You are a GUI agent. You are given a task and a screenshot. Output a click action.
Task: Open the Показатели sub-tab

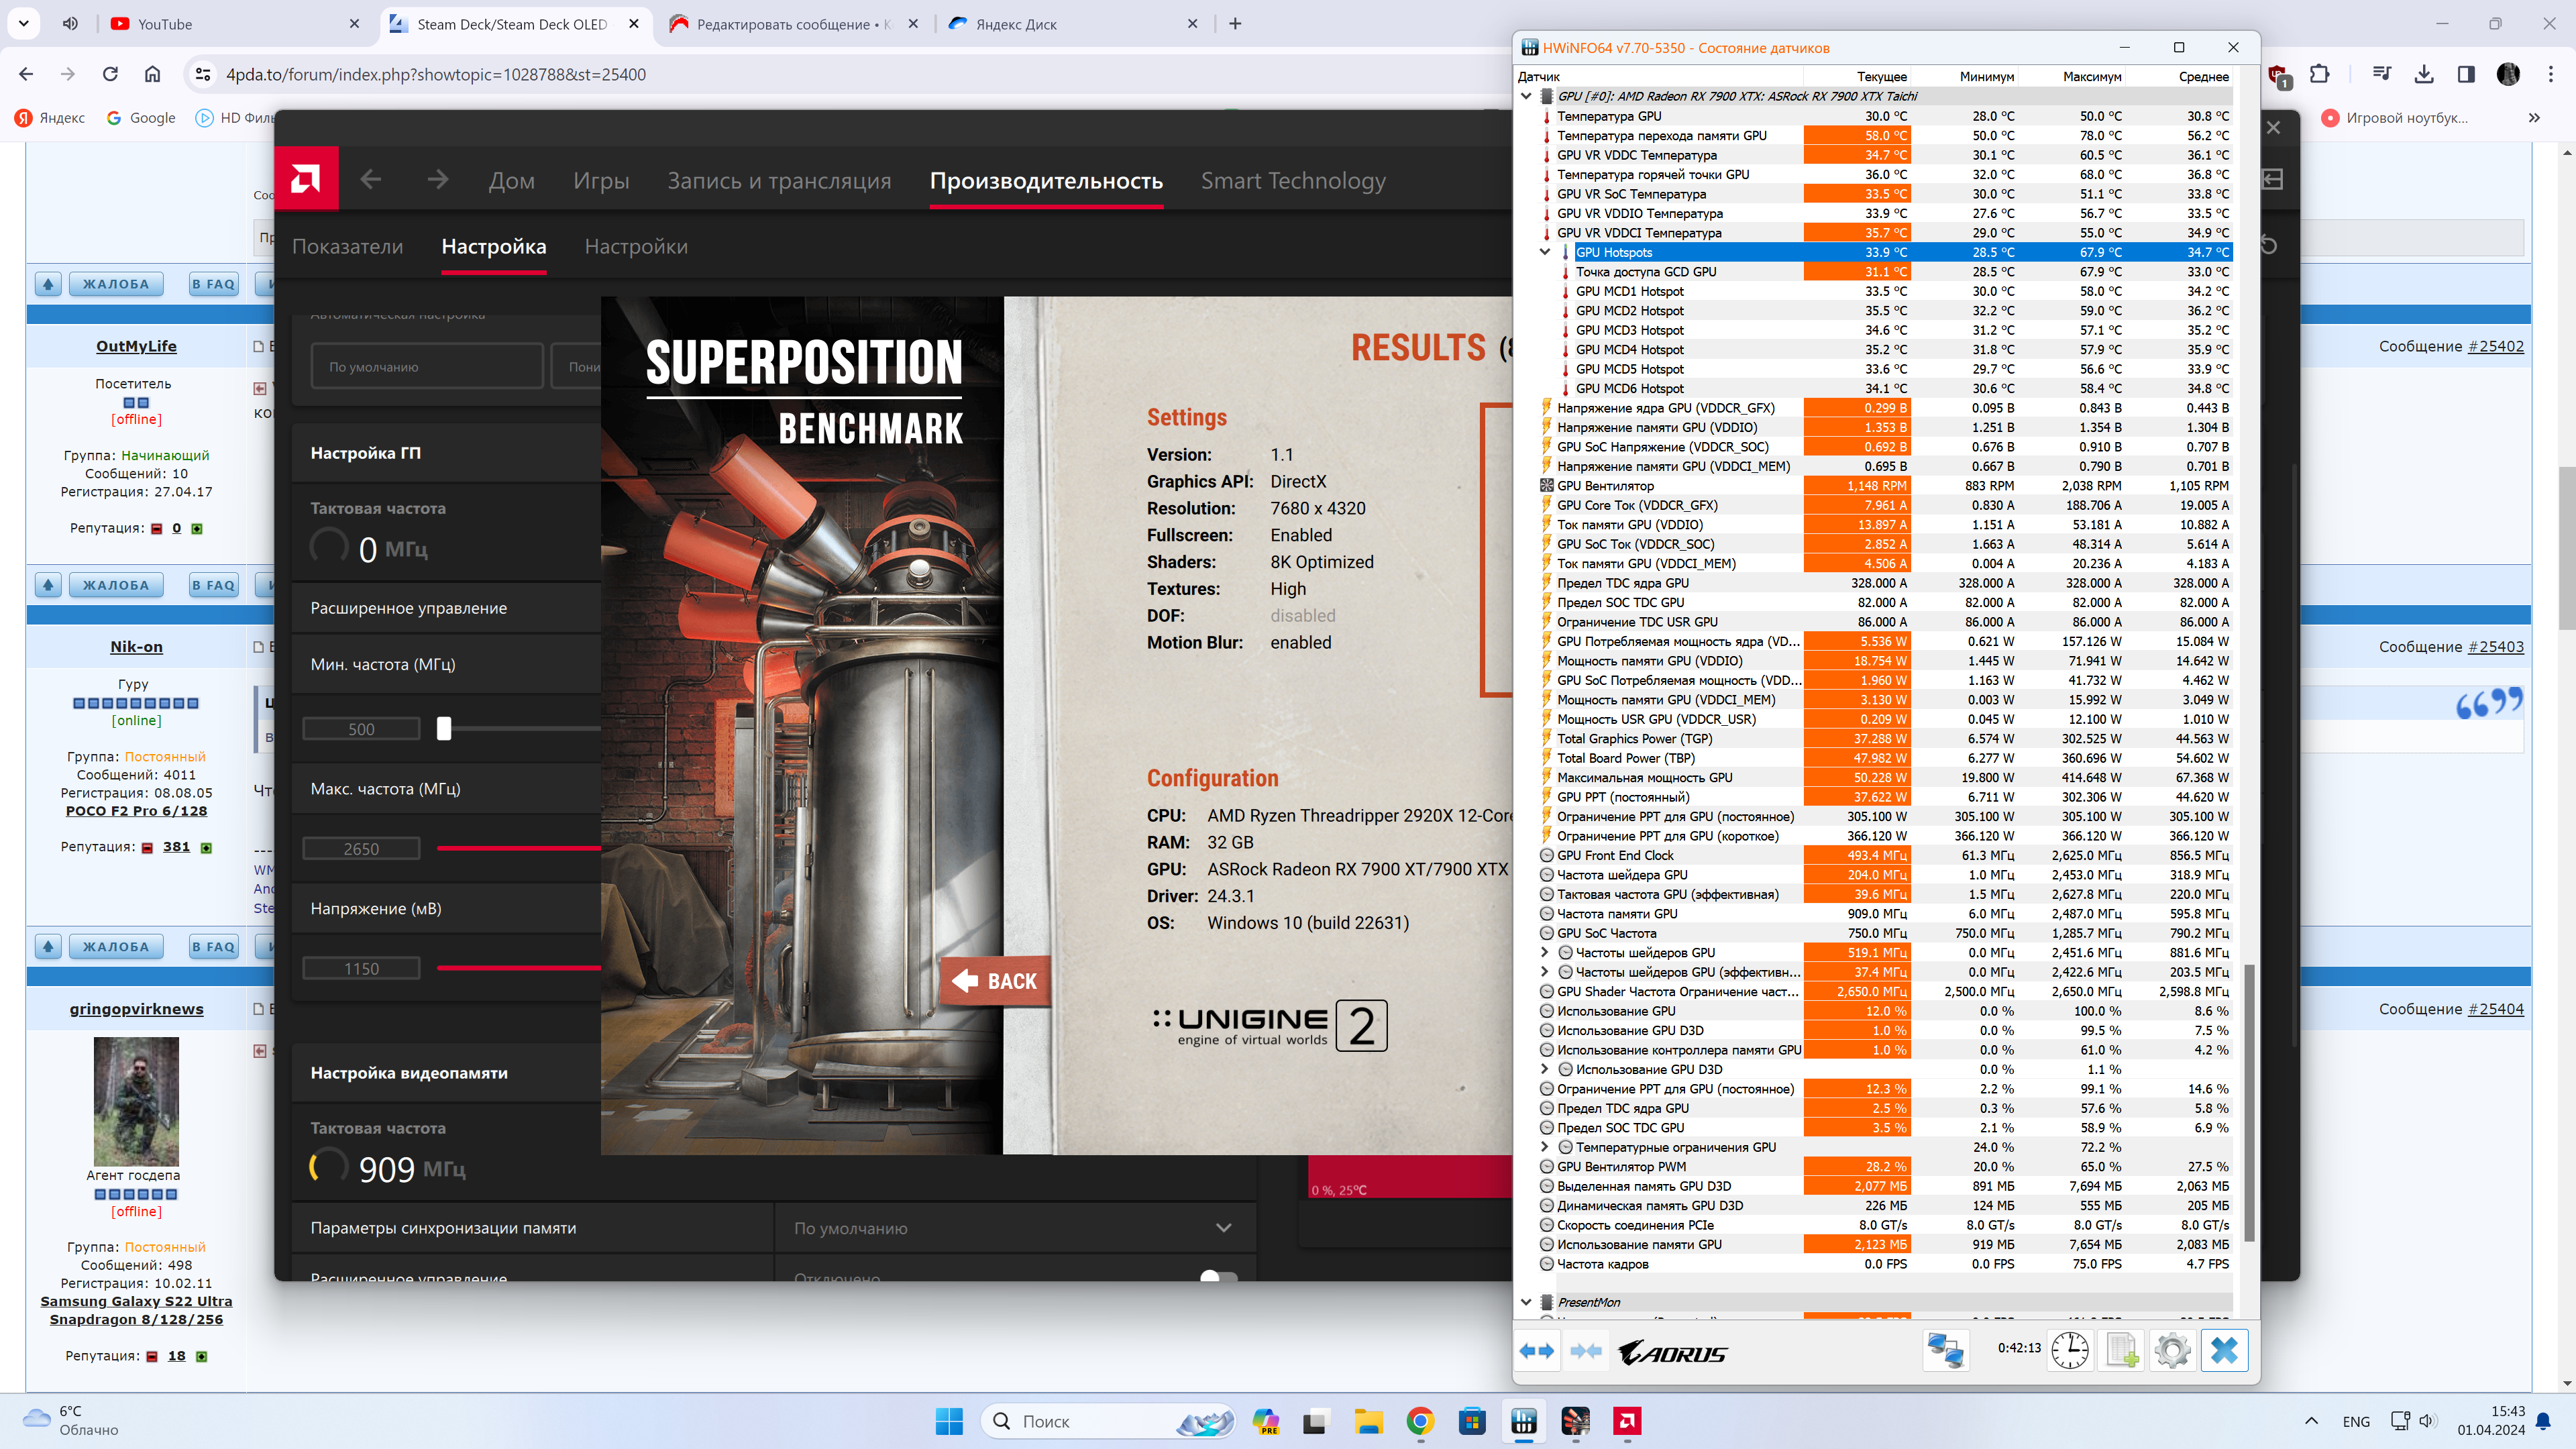[x=347, y=247]
